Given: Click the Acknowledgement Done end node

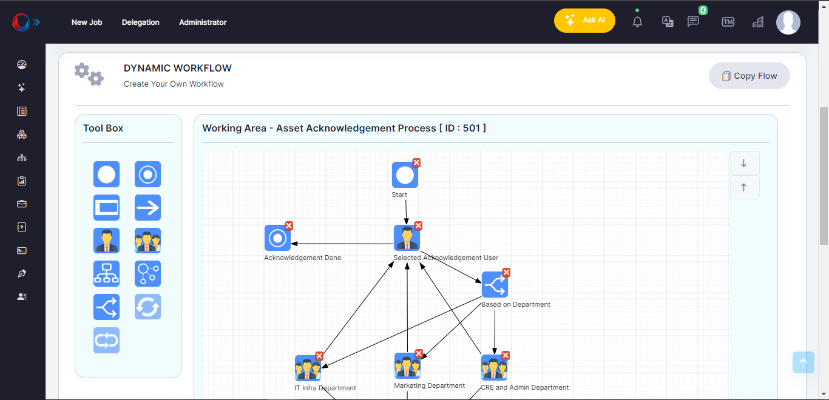Looking at the screenshot, I should coord(277,238).
